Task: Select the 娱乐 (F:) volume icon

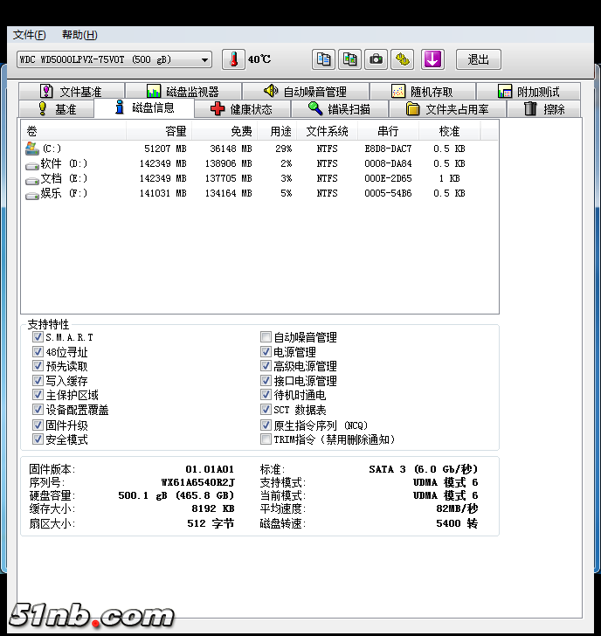Action: (x=32, y=194)
